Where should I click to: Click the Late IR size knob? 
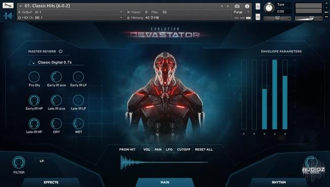56,100
